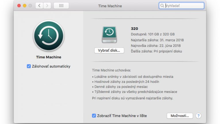Click the Time Machine uchováva: heading

coord(111,70)
